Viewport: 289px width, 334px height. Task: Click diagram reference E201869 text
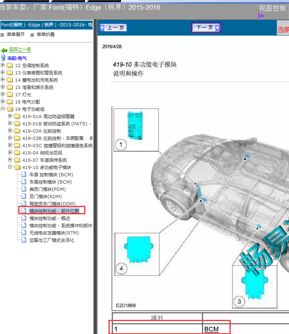pos(125,305)
